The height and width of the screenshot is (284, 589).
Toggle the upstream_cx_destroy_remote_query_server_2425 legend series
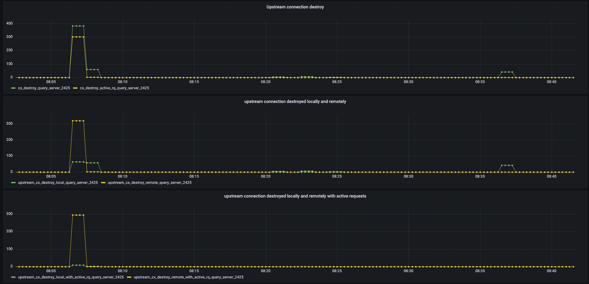pyautogui.click(x=150, y=183)
